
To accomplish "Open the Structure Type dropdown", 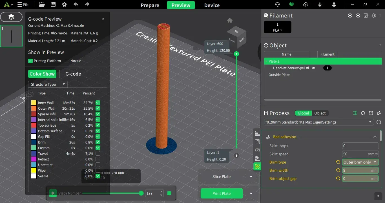I will coord(48,84).
